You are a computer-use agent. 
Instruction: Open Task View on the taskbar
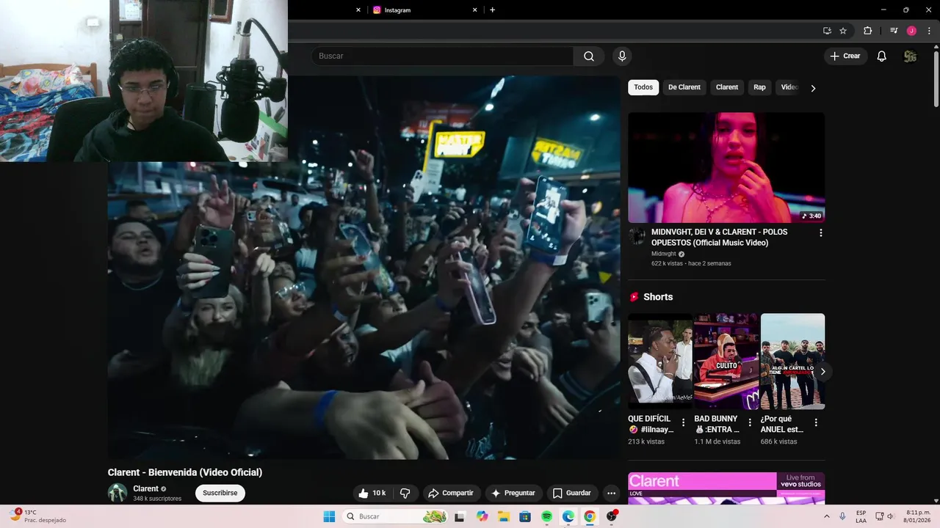(460, 516)
